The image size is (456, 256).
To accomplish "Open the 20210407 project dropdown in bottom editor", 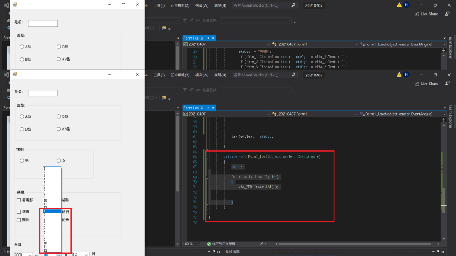I will click(226, 114).
